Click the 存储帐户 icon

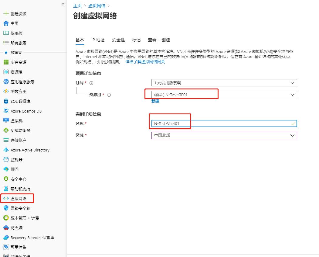6,140
